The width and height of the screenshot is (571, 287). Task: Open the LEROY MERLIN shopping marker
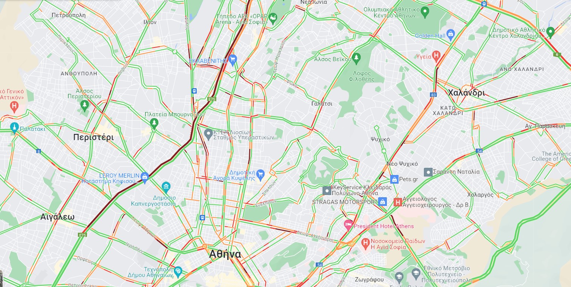[x=144, y=176]
